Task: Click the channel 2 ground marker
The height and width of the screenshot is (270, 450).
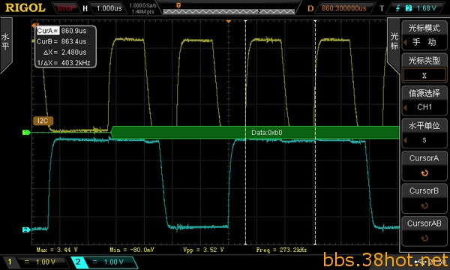Action: pos(26,229)
